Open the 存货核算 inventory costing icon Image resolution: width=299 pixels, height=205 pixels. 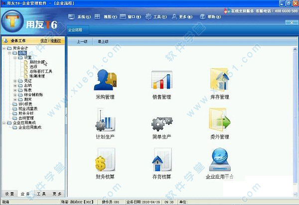[x=162, y=160]
